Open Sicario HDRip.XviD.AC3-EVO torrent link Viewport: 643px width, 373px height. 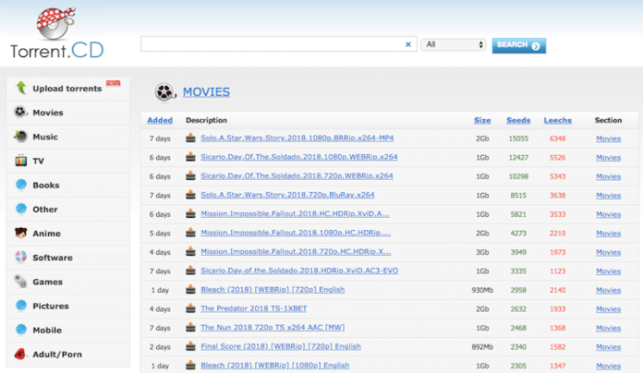(299, 271)
